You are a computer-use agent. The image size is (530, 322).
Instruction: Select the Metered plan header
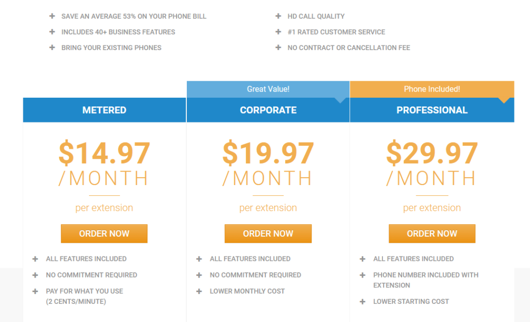(x=105, y=110)
